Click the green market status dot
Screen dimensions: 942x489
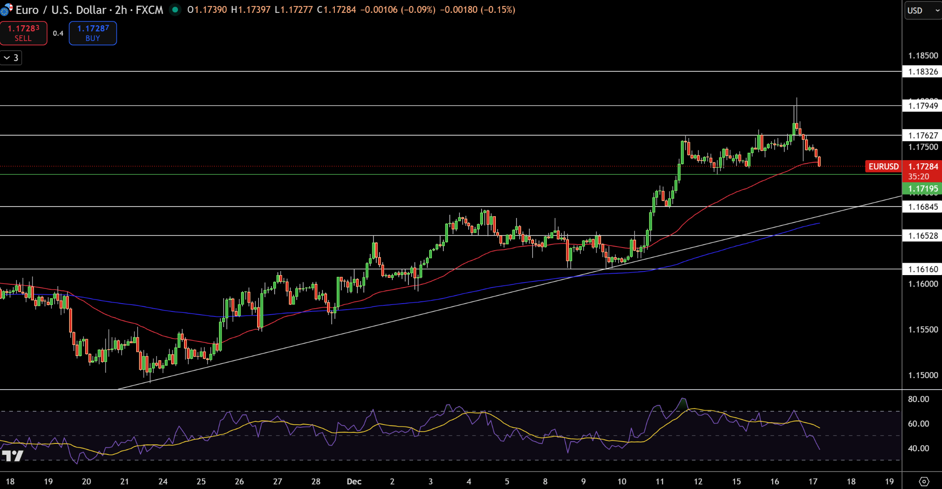coord(175,9)
